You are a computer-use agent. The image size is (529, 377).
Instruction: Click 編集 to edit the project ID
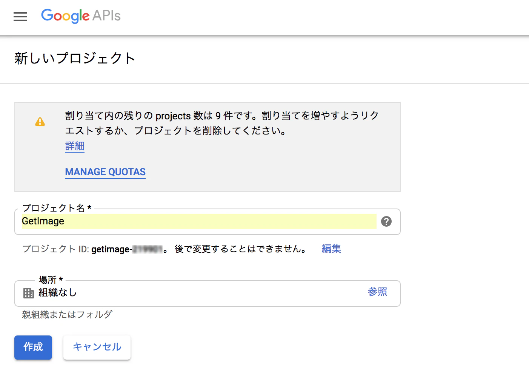[331, 249]
